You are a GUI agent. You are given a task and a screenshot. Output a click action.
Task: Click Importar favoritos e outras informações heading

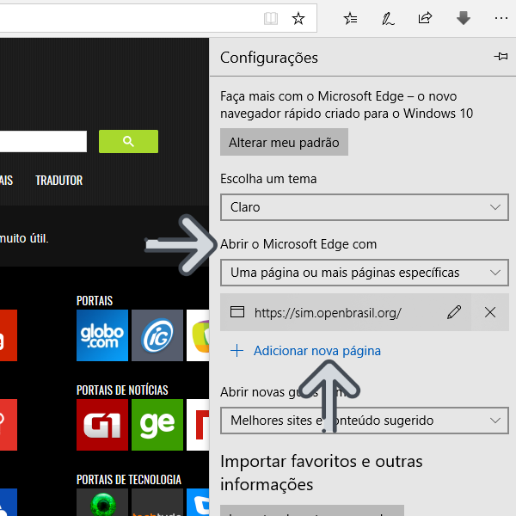(321, 473)
